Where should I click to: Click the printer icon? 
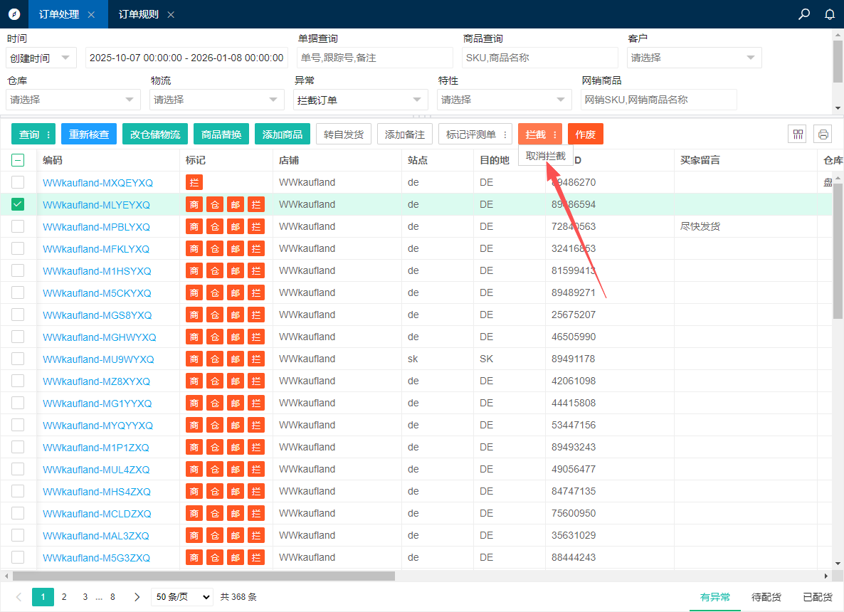[x=823, y=134]
